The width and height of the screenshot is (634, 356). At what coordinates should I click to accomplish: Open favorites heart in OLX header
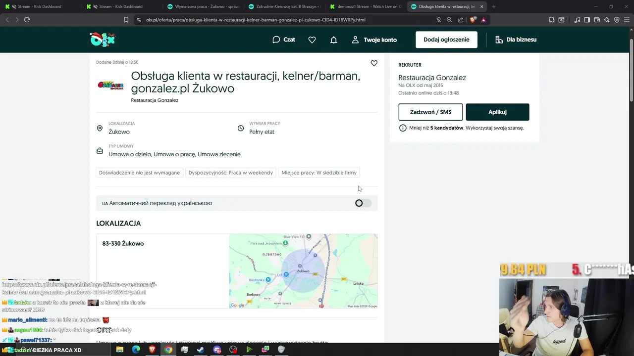point(312,40)
